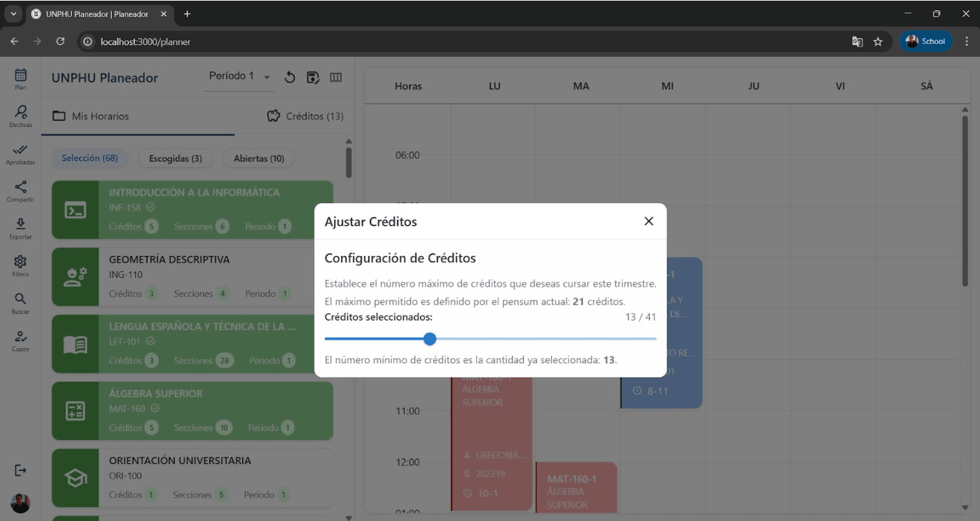Click the Secciones 28 badge of Lengua Española
The width and height of the screenshot is (980, 521).
(224, 360)
